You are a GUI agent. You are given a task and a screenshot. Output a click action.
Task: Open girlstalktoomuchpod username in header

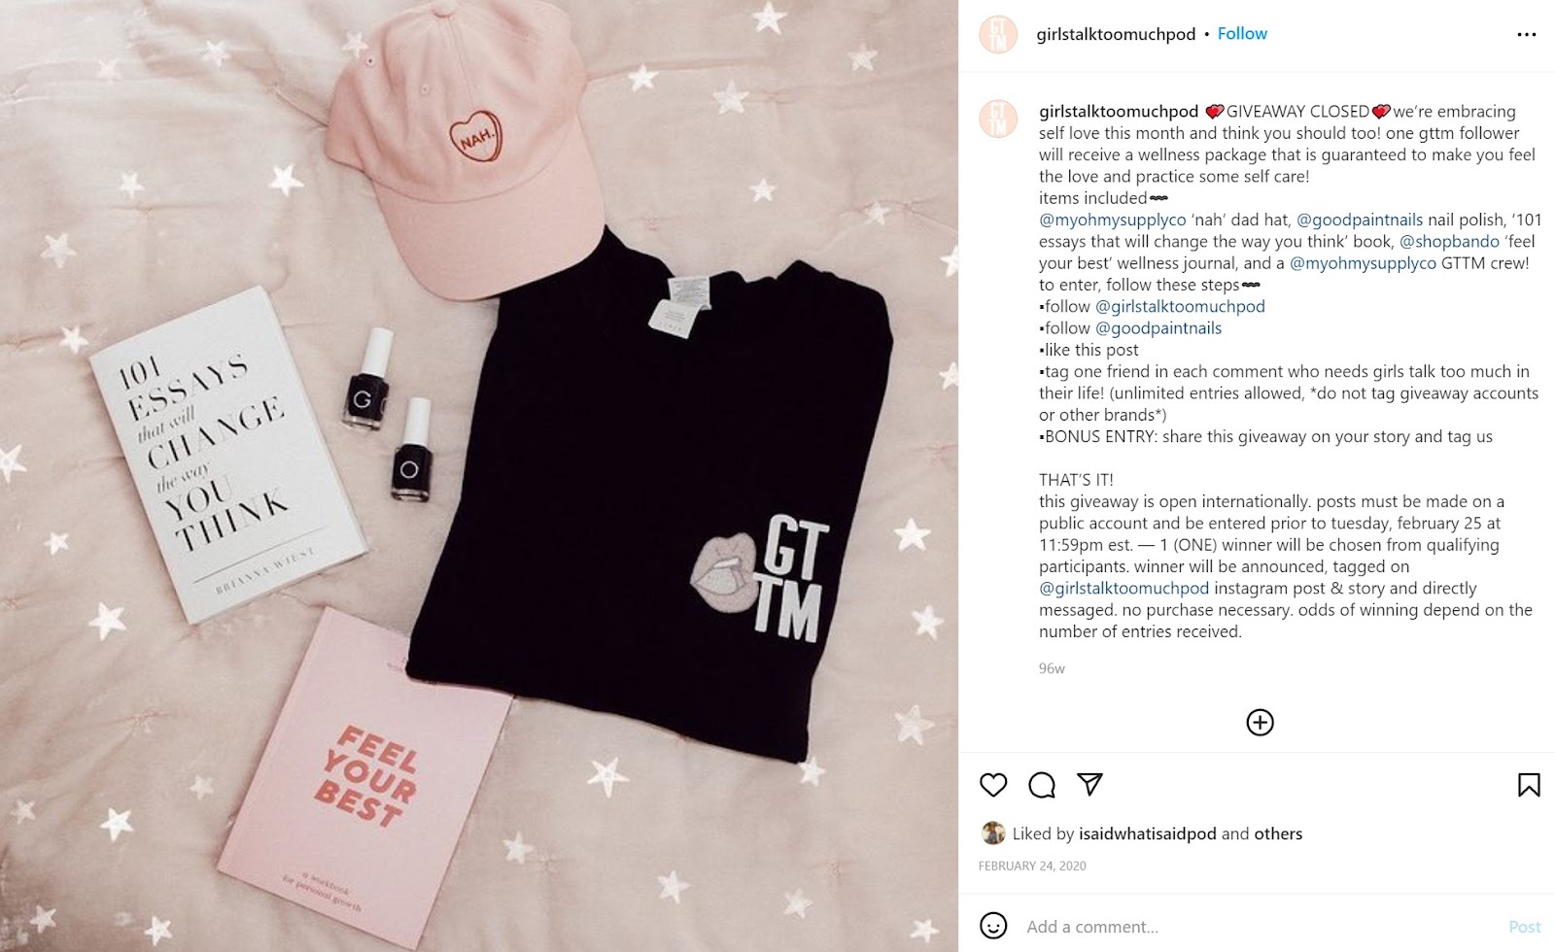pyautogui.click(x=1116, y=34)
